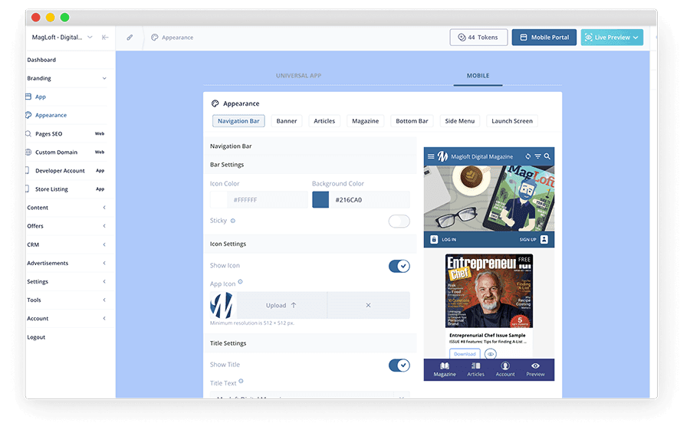
Task: Click the link icon in top bar
Action: [x=130, y=37]
